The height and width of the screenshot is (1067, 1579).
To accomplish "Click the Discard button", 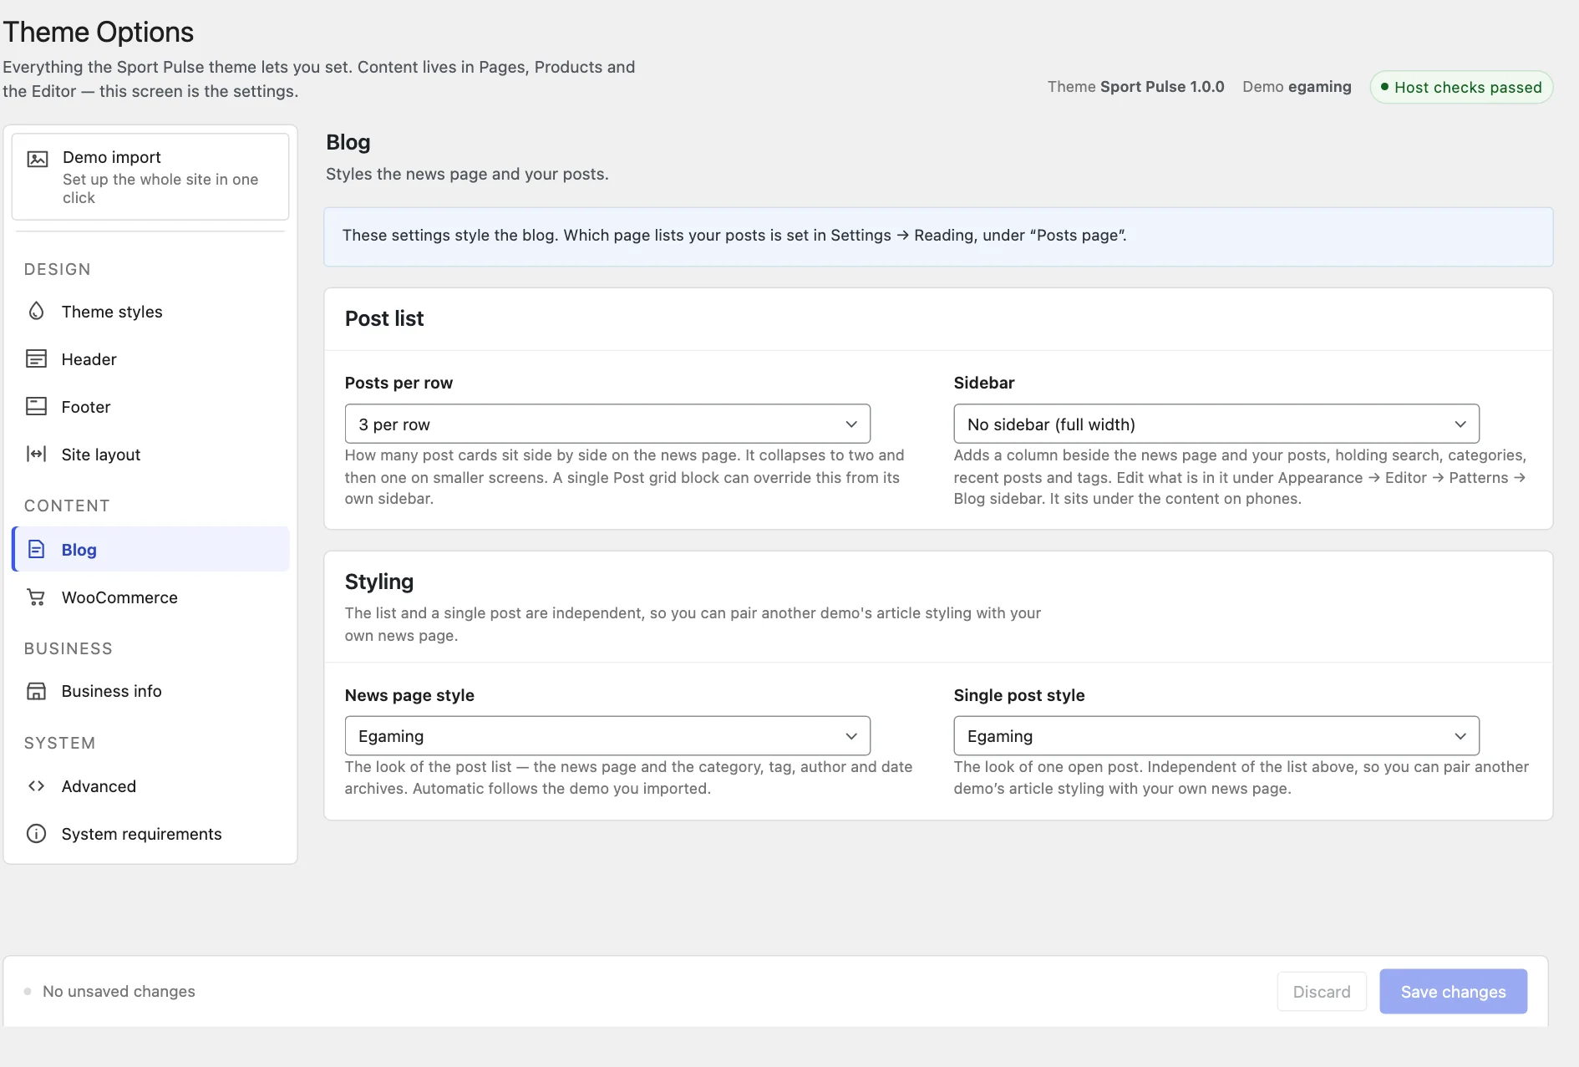I will click(1322, 991).
